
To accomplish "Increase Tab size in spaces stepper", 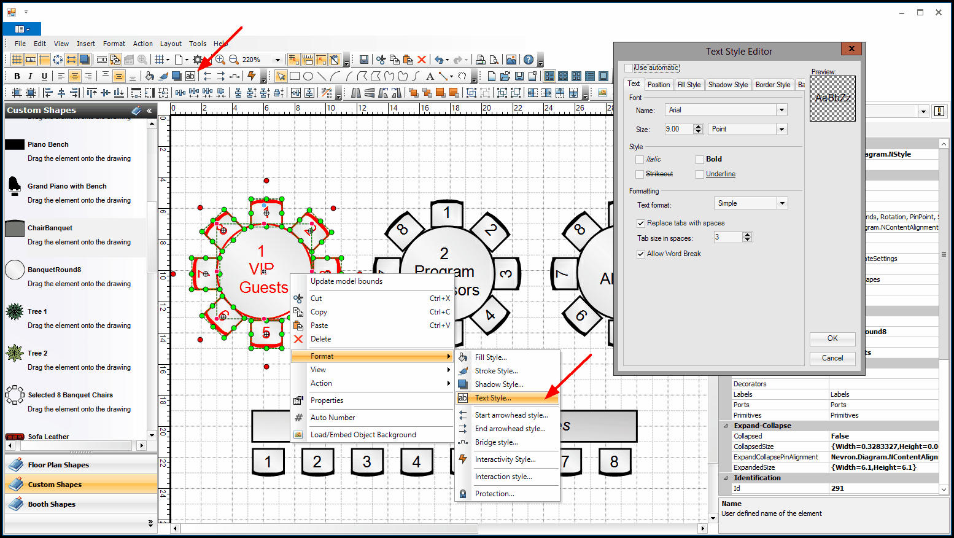I will 747,235.
